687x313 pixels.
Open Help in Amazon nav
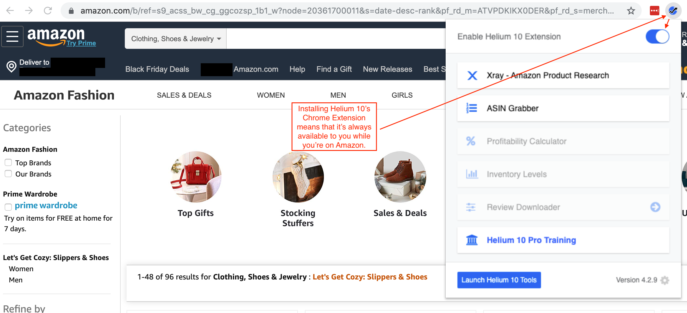click(x=297, y=69)
